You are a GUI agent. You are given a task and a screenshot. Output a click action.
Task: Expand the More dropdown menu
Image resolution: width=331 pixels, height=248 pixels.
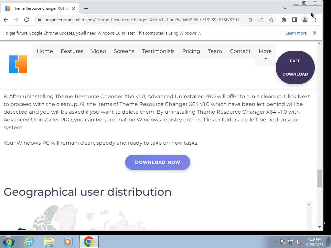265,54
